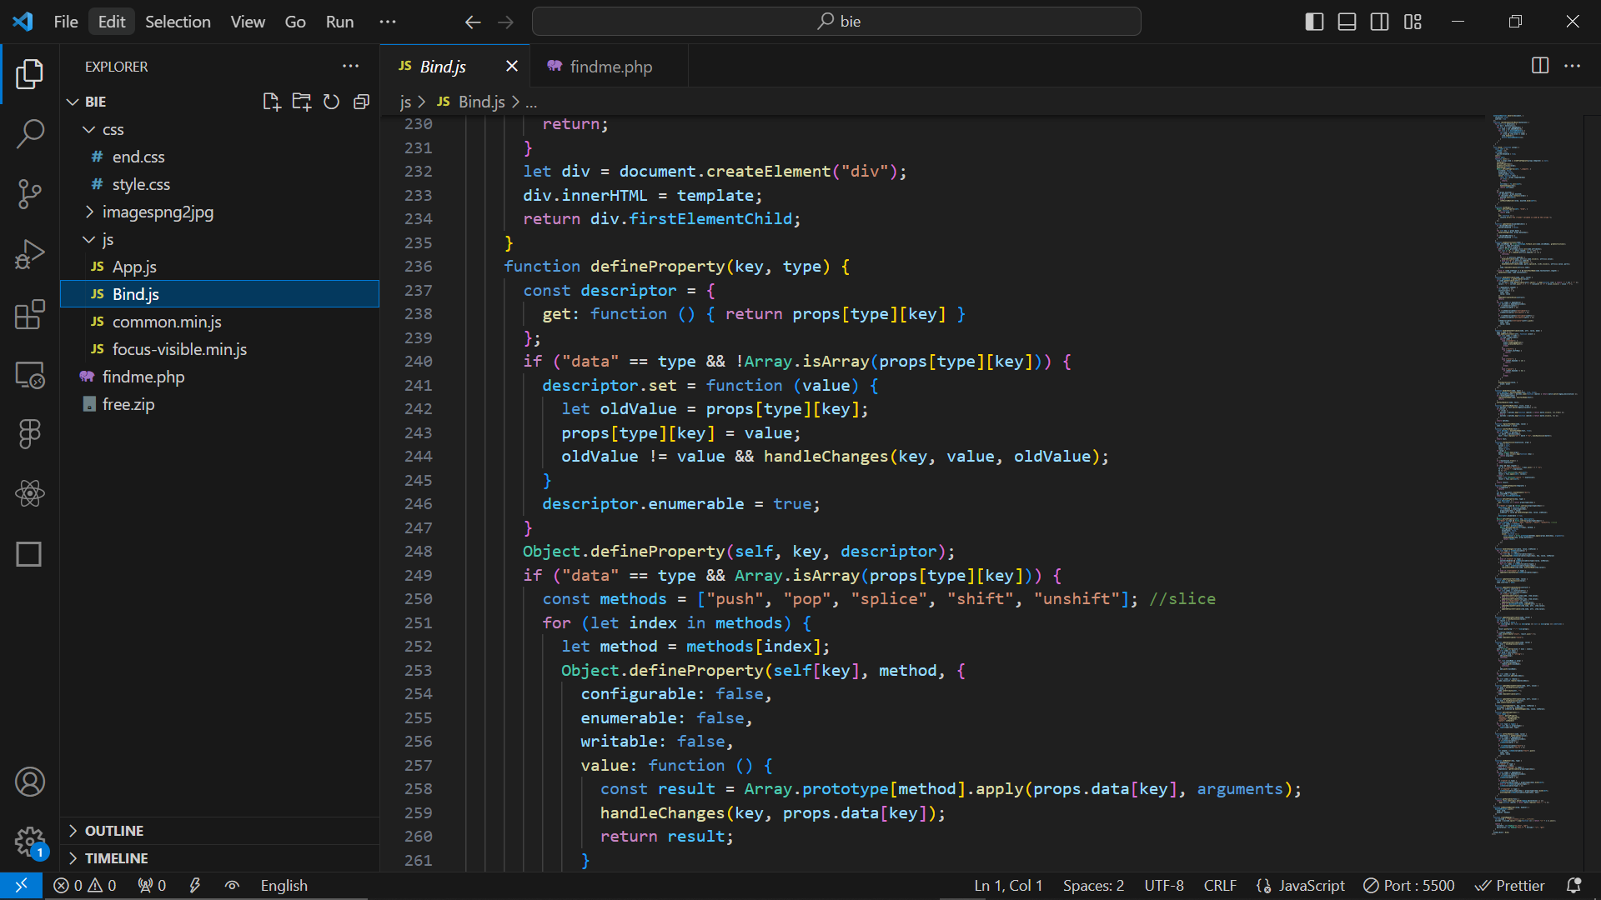
Task: Toggle the secondary side bar visibility
Action: tap(1379, 22)
